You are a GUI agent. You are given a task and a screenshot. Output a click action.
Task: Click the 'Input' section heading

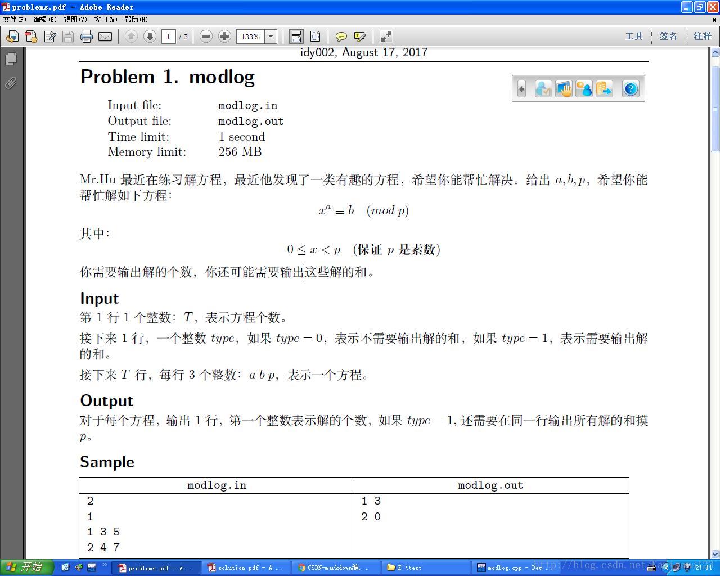(x=100, y=299)
